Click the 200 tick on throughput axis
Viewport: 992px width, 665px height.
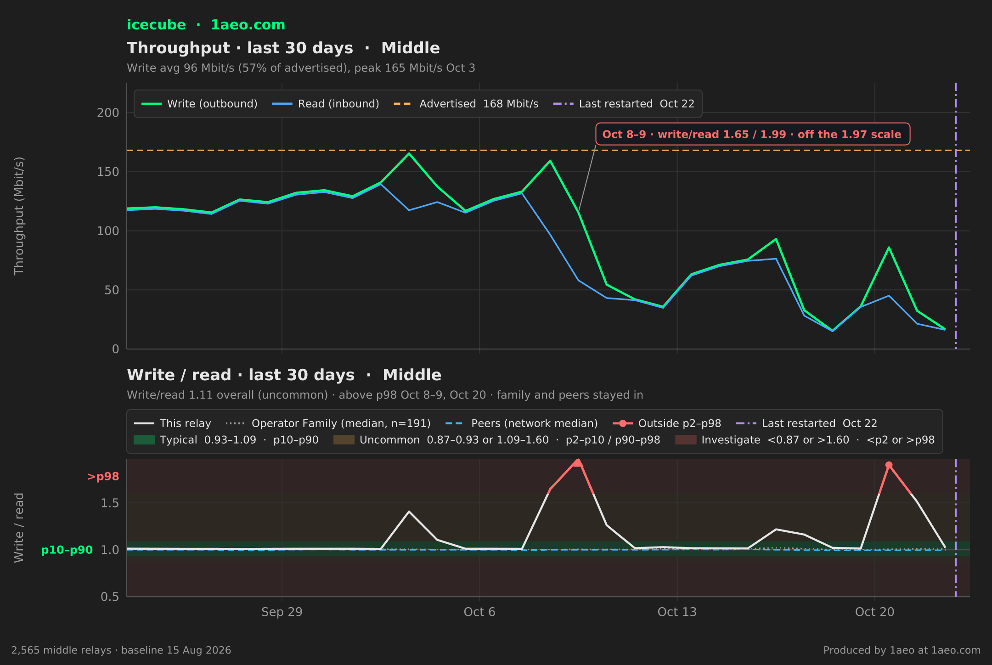[108, 113]
